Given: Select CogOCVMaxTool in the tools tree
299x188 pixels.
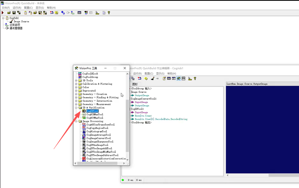Looking at the screenshot, I should tap(95, 118).
